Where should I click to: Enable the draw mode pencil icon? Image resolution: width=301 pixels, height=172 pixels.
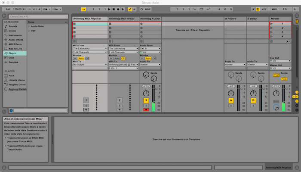click(x=253, y=9)
